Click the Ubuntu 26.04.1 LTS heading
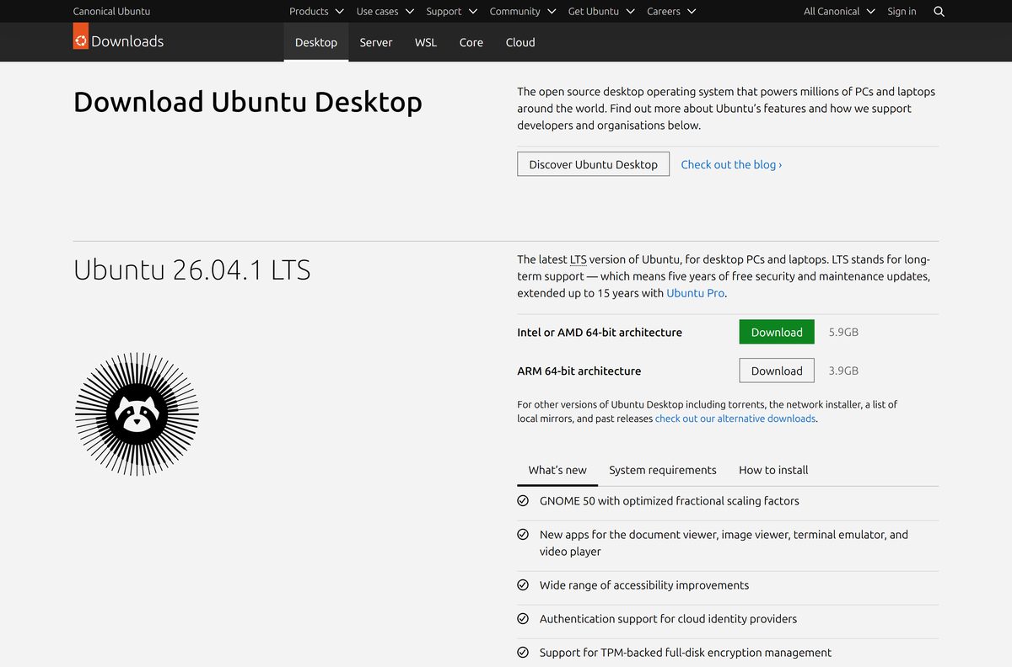The height and width of the screenshot is (667, 1012). 192,269
